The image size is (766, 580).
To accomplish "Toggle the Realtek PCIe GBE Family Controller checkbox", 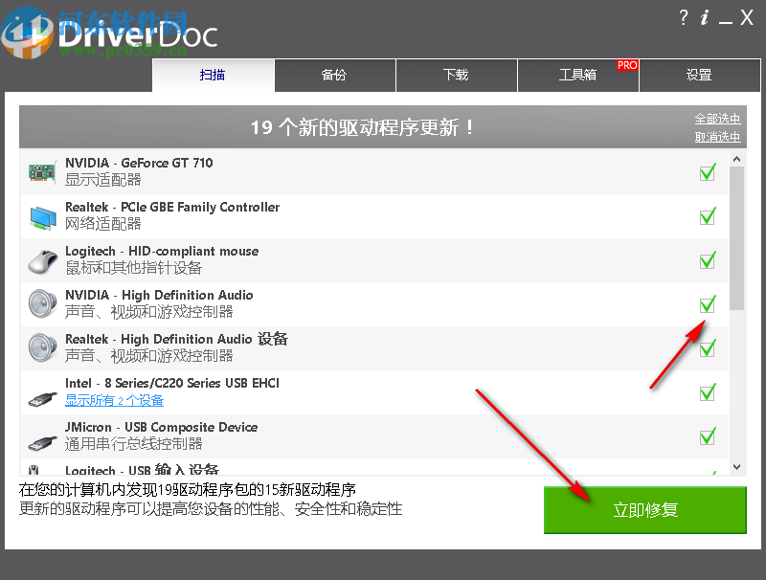I will (x=708, y=216).
